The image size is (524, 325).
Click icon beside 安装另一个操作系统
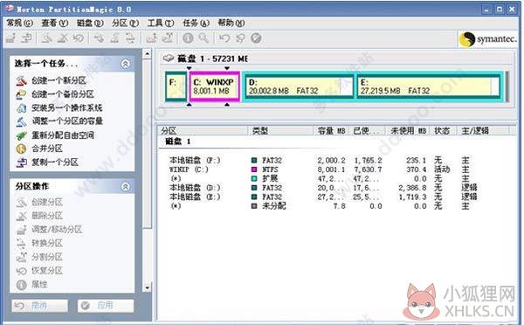click(21, 108)
